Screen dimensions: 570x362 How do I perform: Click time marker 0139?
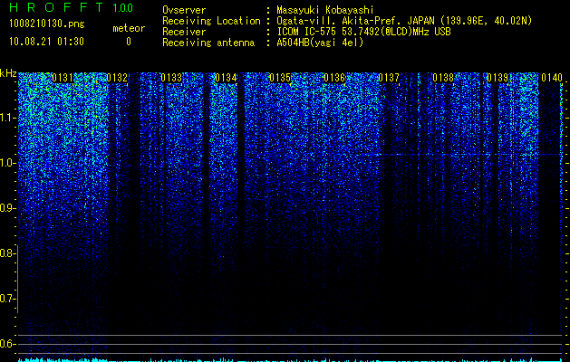[498, 78]
